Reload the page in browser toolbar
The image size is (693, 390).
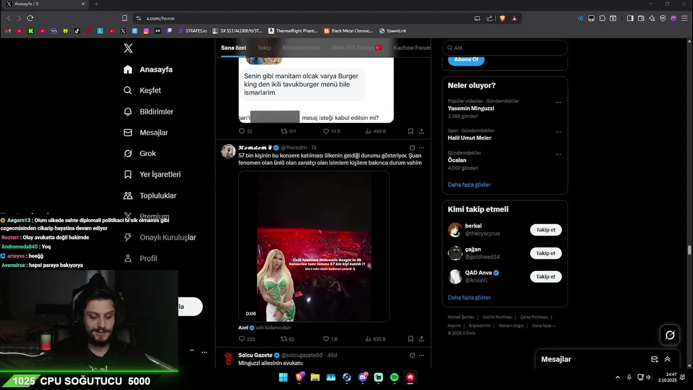click(x=30, y=18)
